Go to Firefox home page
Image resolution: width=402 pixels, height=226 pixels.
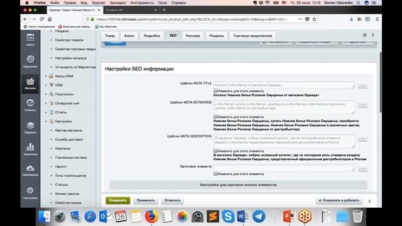coord(50,19)
